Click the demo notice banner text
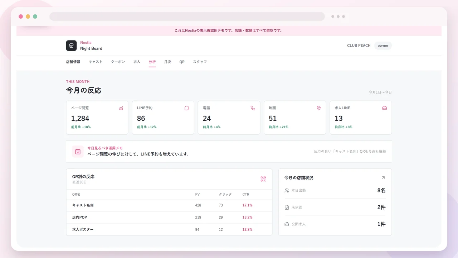The height and width of the screenshot is (258, 458). [229, 30]
